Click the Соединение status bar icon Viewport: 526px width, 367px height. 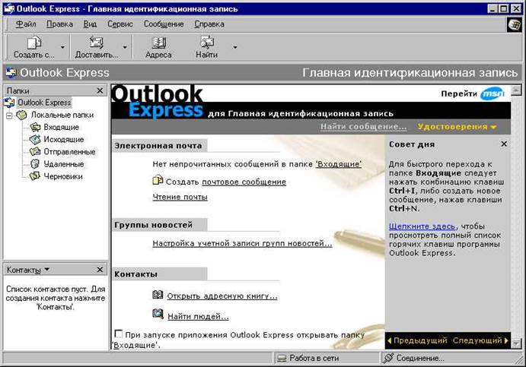click(388, 358)
